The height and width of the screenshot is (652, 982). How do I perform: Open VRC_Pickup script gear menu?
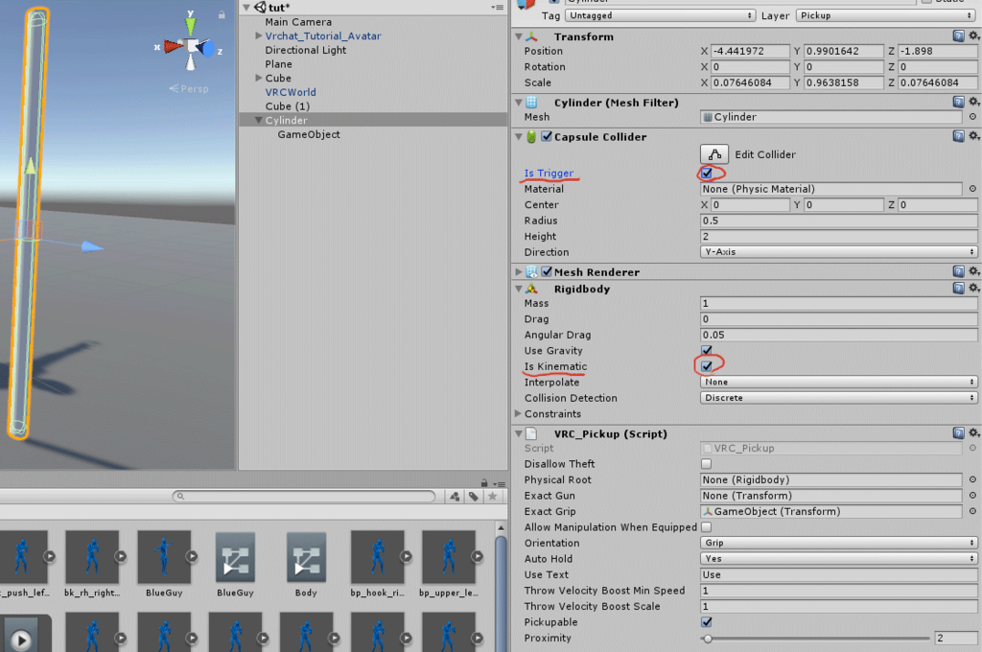click(x=973, y=432)
